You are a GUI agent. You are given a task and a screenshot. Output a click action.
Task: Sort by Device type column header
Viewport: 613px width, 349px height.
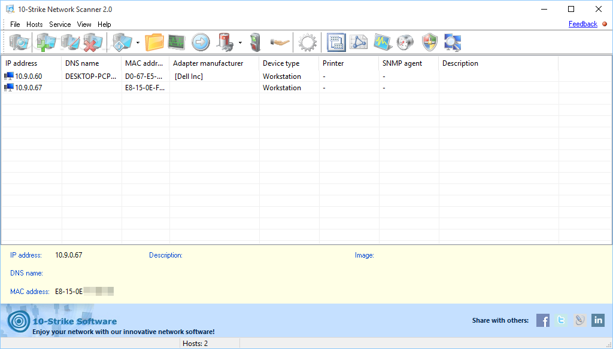tap(289, 63)
